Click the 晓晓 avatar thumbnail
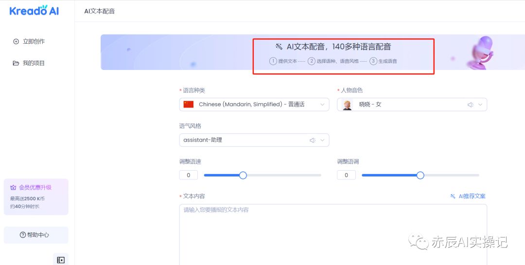The image size is (525, 265). click(347, 105)
